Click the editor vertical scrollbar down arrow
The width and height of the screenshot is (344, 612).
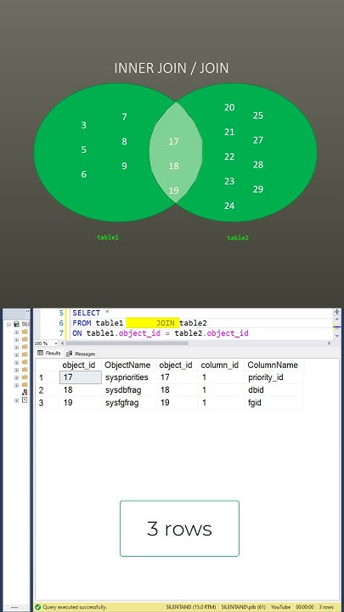point(336,336)
